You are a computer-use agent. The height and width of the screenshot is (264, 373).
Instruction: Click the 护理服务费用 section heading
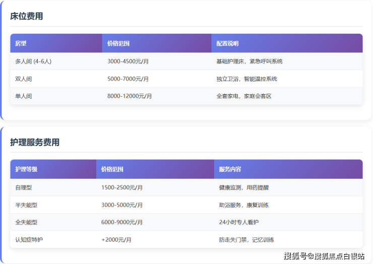point(35,142)
